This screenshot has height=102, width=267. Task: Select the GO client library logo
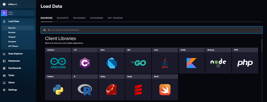[x=138, y=63]
